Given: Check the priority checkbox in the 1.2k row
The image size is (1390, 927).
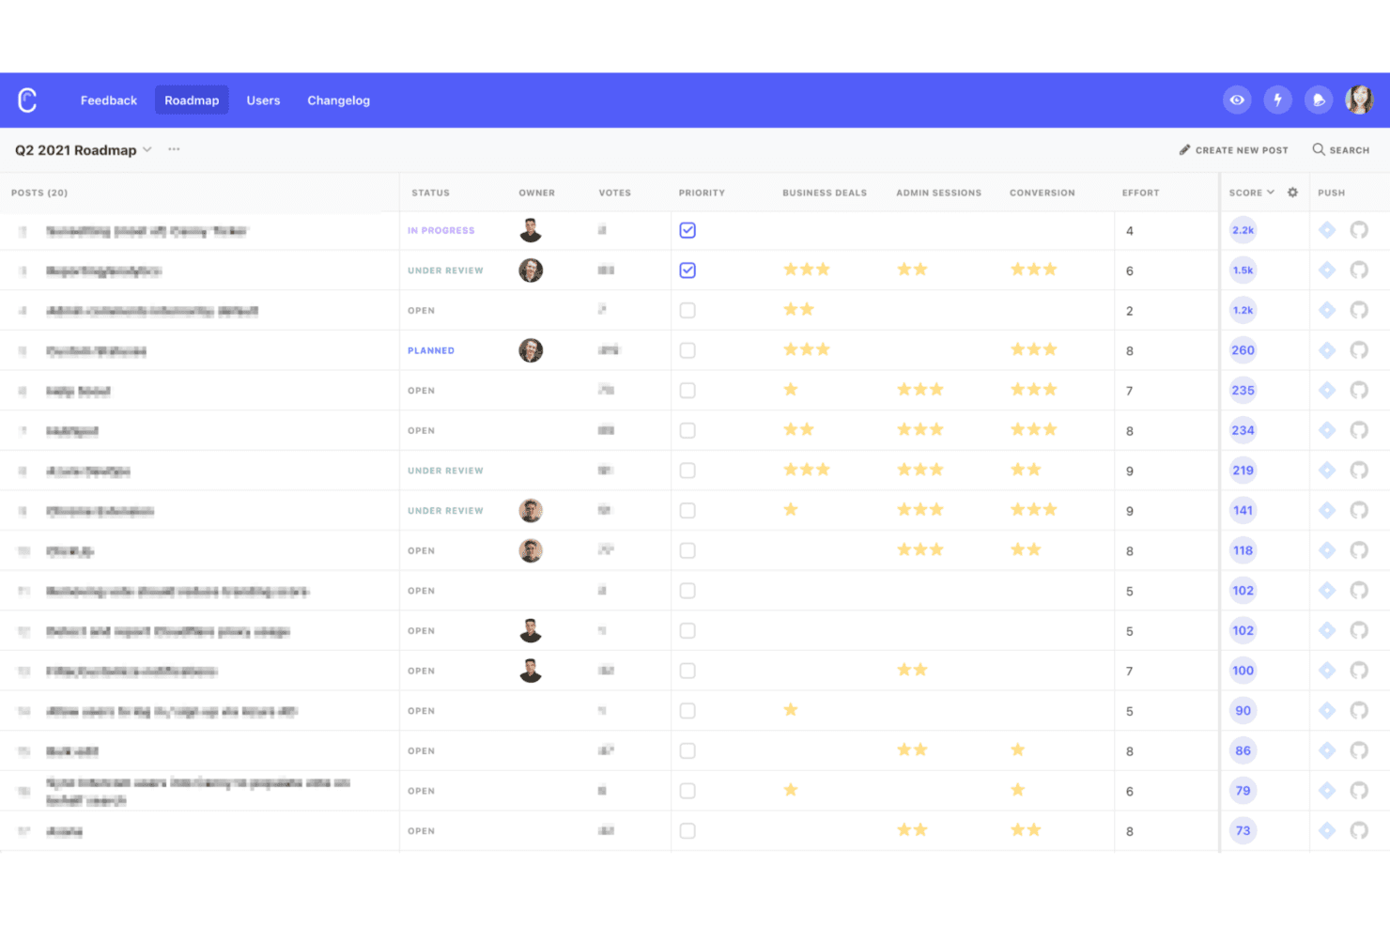Looking at the screenshot, I should [x=687, y=310].
